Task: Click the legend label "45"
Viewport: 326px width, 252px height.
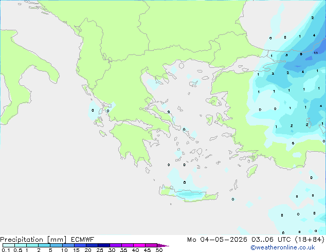Action: tap(147, 250)
